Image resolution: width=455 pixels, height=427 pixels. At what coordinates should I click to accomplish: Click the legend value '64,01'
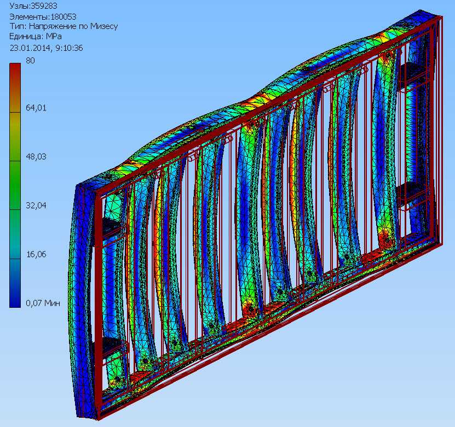36,108
